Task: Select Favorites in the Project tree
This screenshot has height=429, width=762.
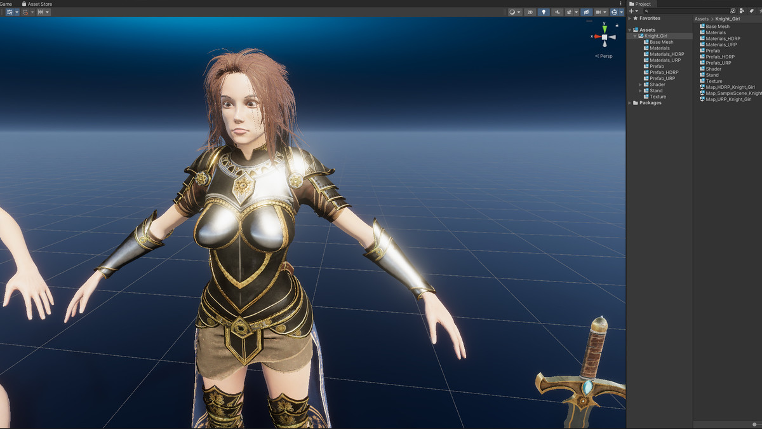Action: tap(650, 18)
